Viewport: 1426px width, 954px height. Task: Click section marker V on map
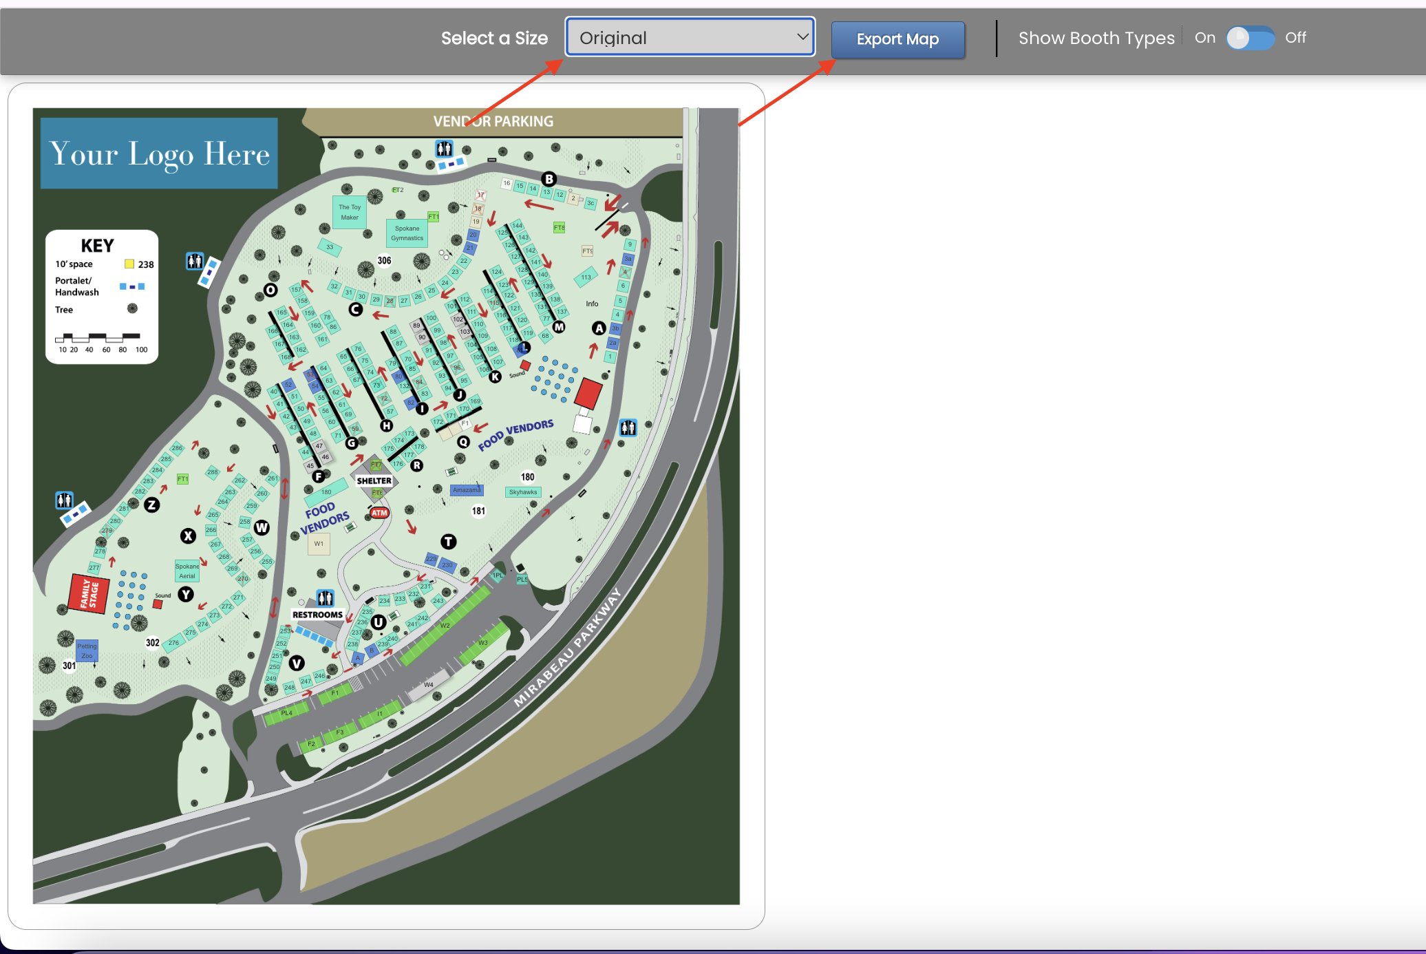[297, 663]
